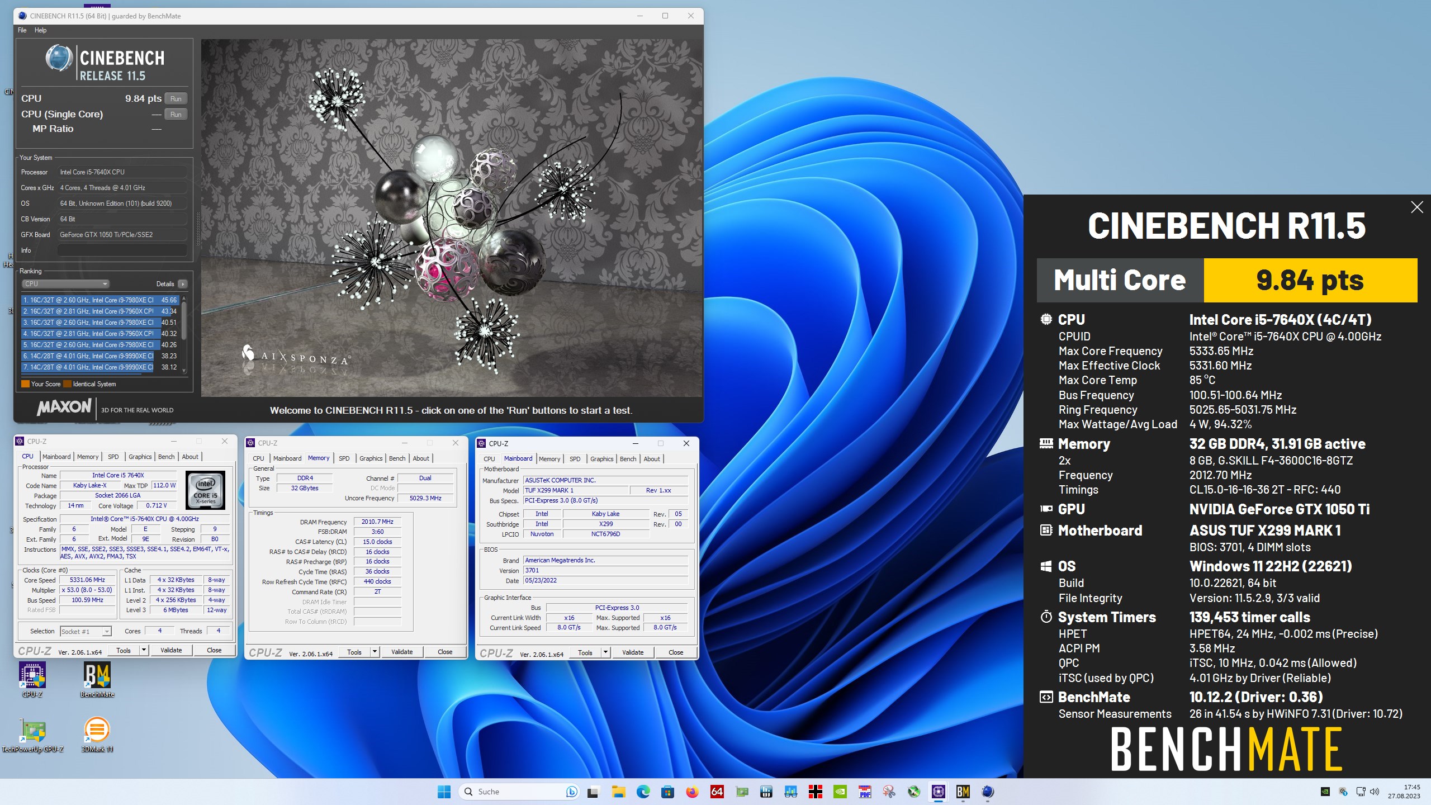The height and width of the screenshot is (805, 1431).
Task: Click Validate in middle CPU-Z window
Action: 402,652
